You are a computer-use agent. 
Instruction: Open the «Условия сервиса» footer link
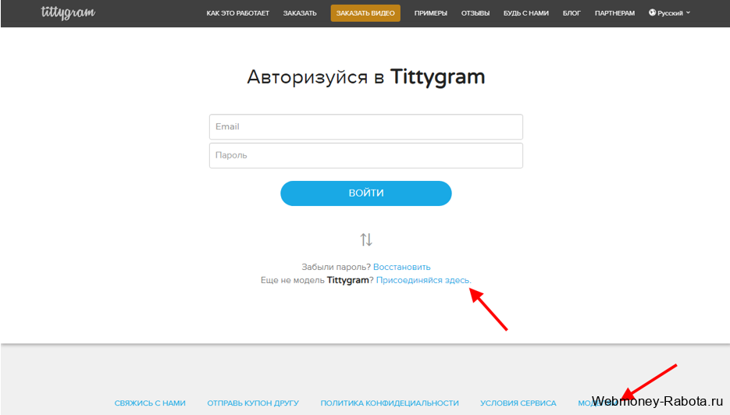click(x=518, y=403)
